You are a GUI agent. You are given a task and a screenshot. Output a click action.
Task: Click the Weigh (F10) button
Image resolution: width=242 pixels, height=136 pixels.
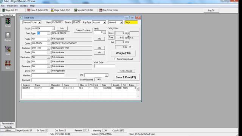coord(123,53)
